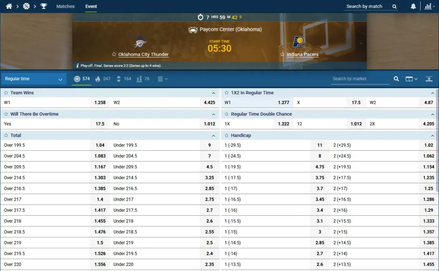Screen dimensions: 439x271
Task: Click the Search by market field
Action: 359,79
